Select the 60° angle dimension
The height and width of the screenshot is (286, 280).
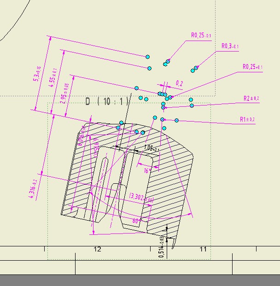point(136,221)
